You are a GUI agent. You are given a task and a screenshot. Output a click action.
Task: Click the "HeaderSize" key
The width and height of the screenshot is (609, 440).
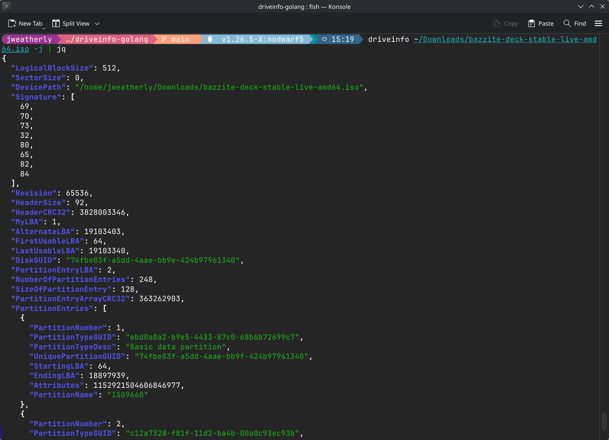(x=38, y=202)
